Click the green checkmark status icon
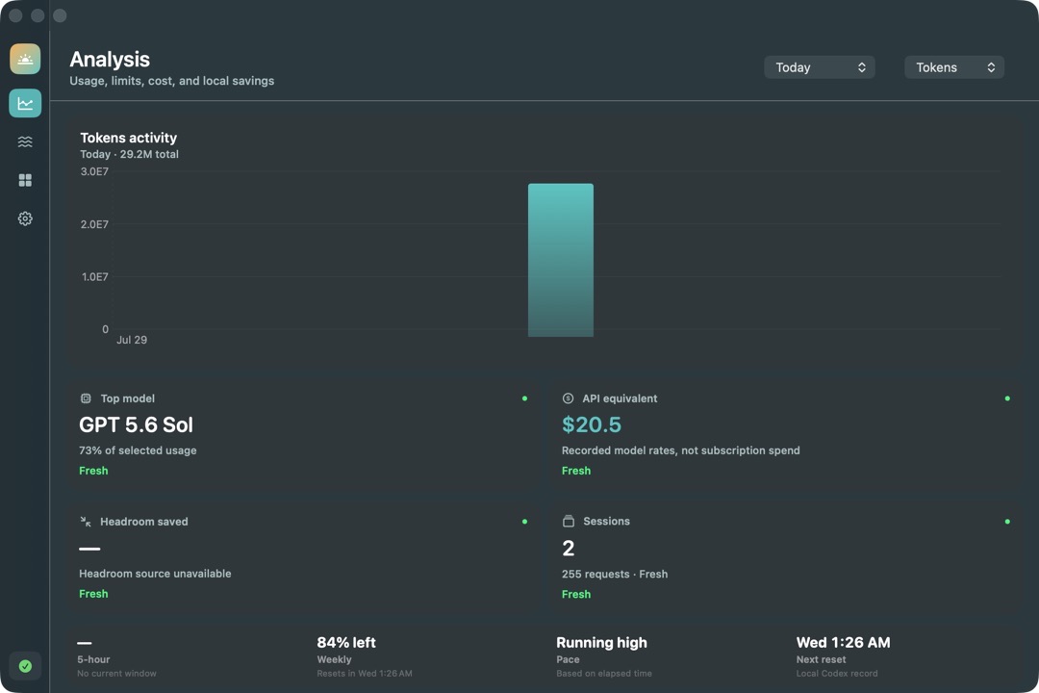The image size is (1039, 693). [x=25, y=666]
